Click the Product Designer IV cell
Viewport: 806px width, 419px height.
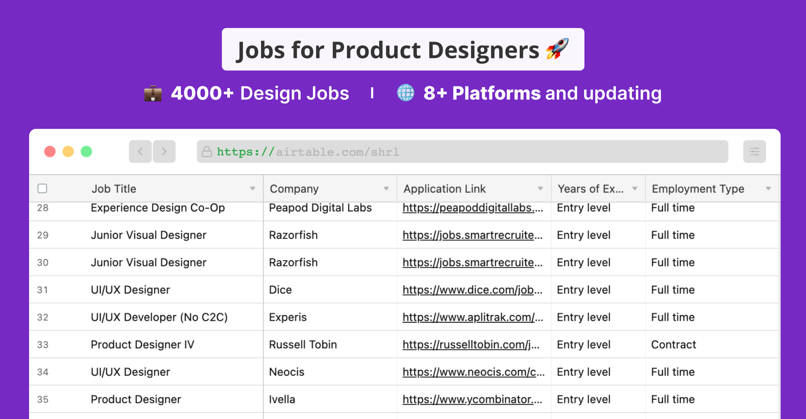tap(142, 345)
